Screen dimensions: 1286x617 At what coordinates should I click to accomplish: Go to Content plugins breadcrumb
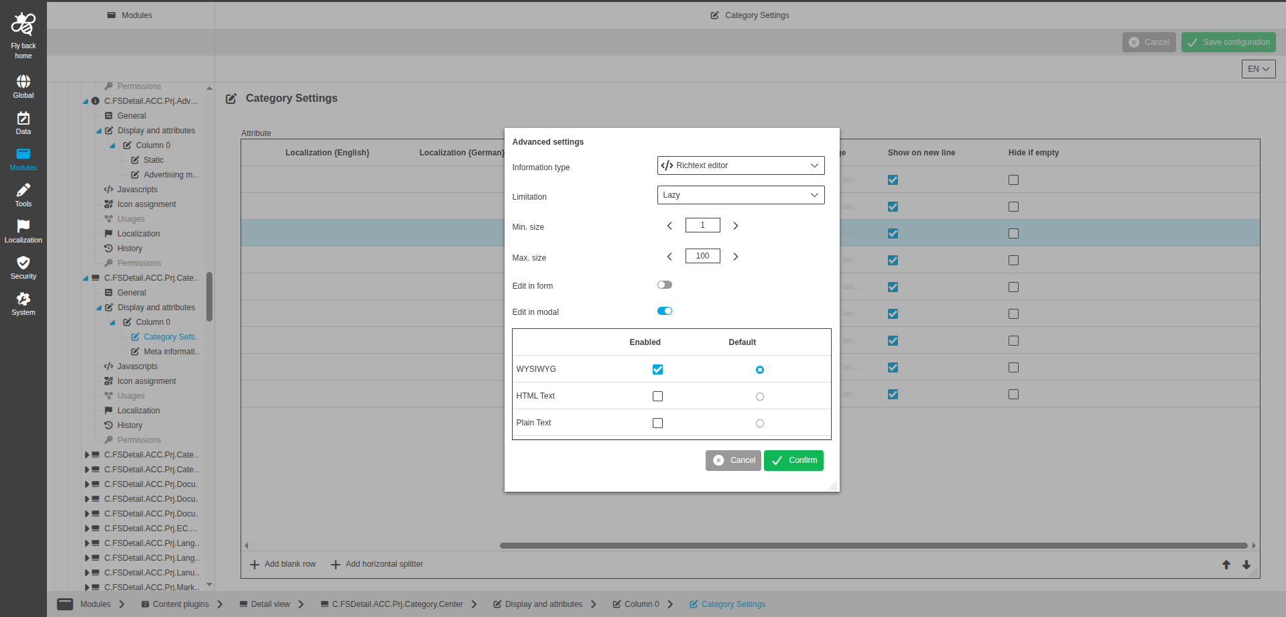(175, 604)
